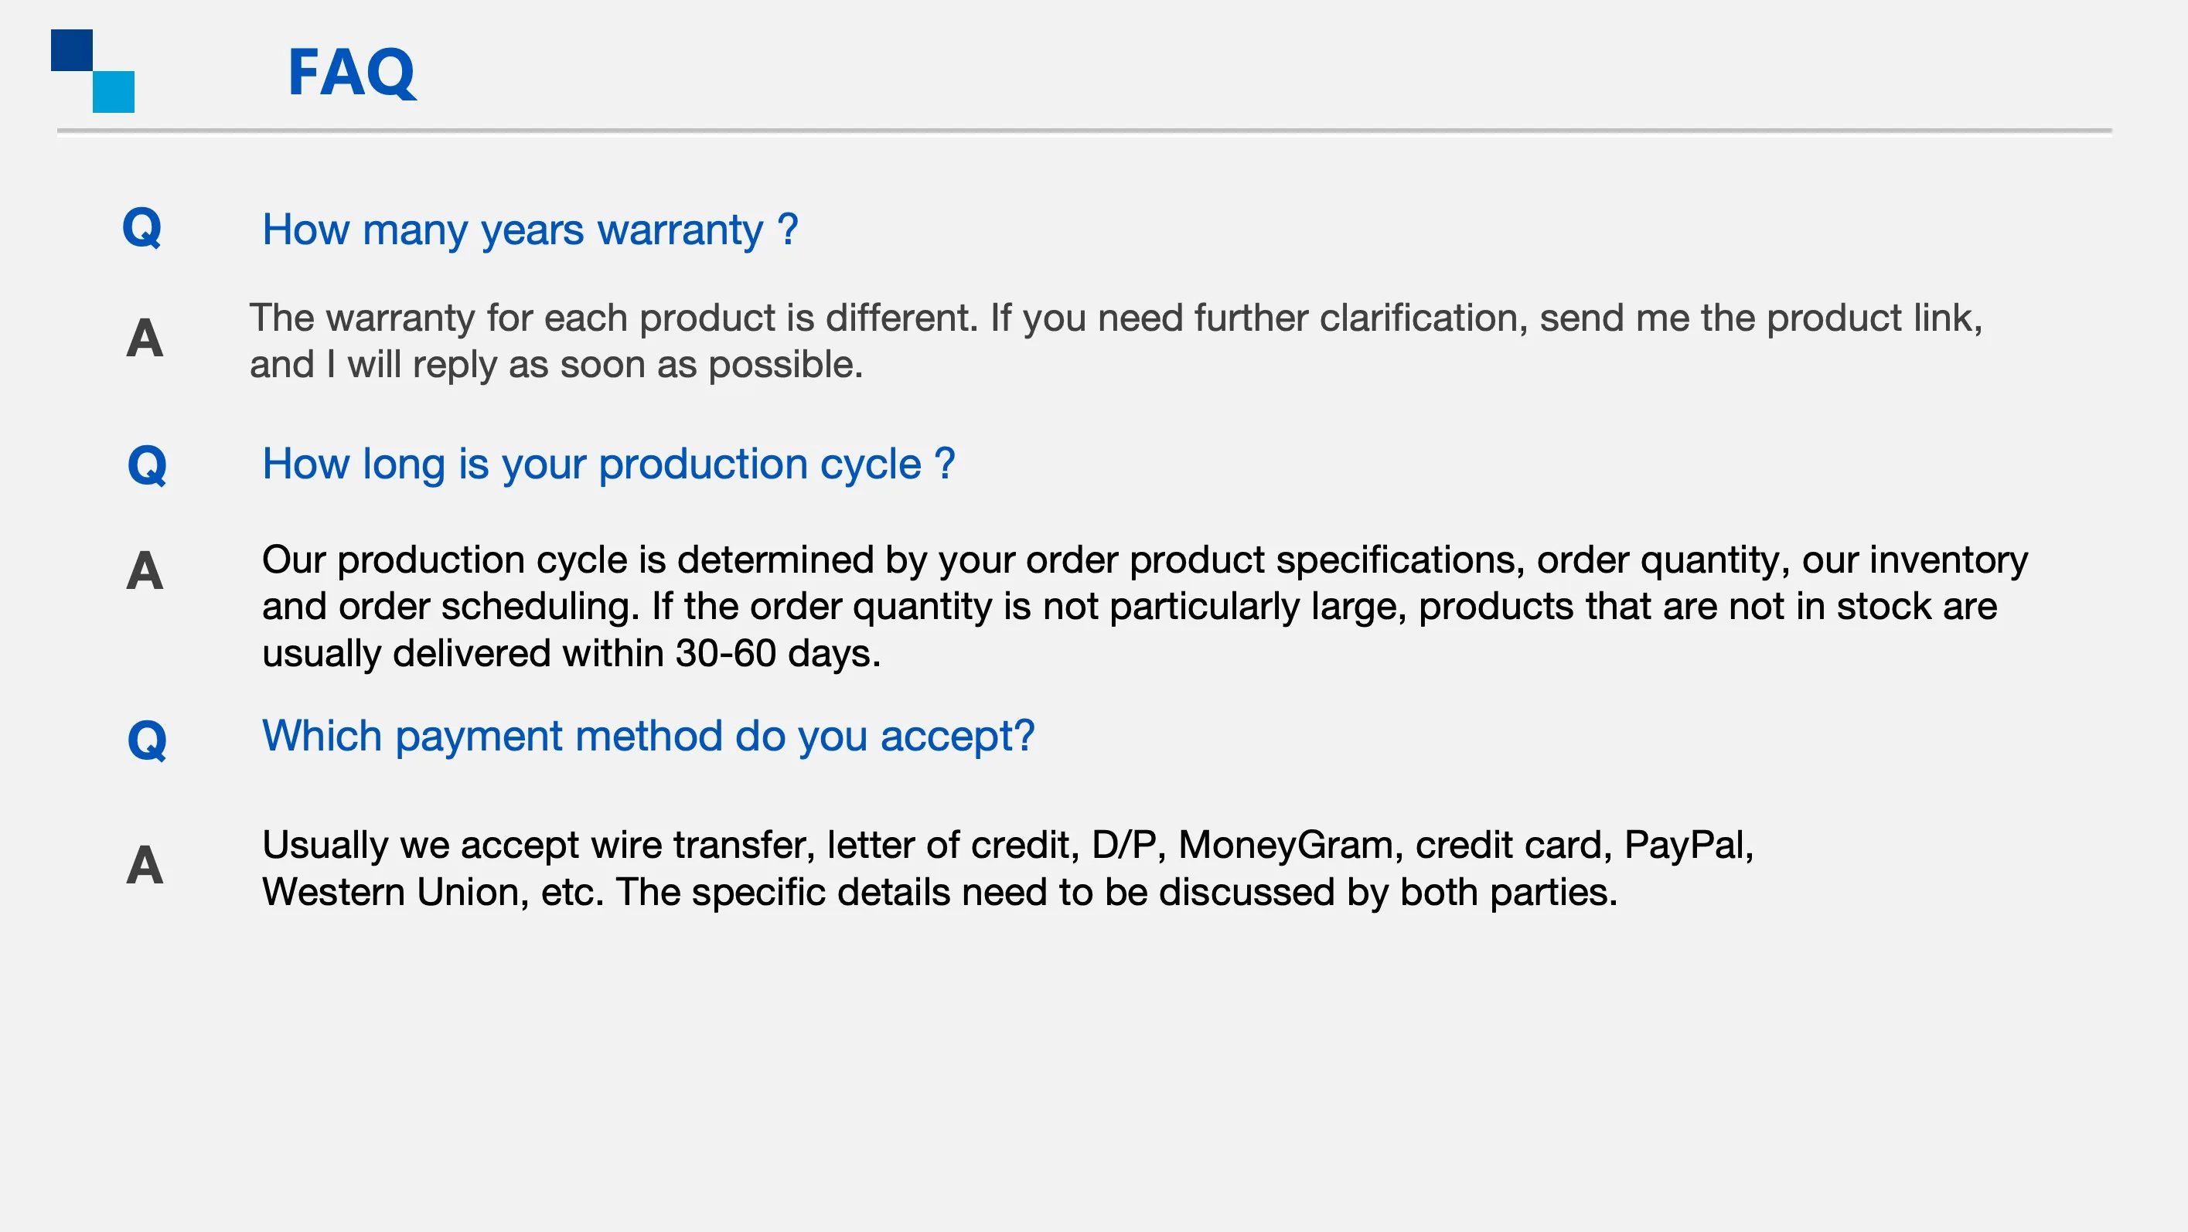The height and width of the screenshot is (1232, 2188).
Task: Select the A icon beside the payment methods answer
Action: (145, 865)
